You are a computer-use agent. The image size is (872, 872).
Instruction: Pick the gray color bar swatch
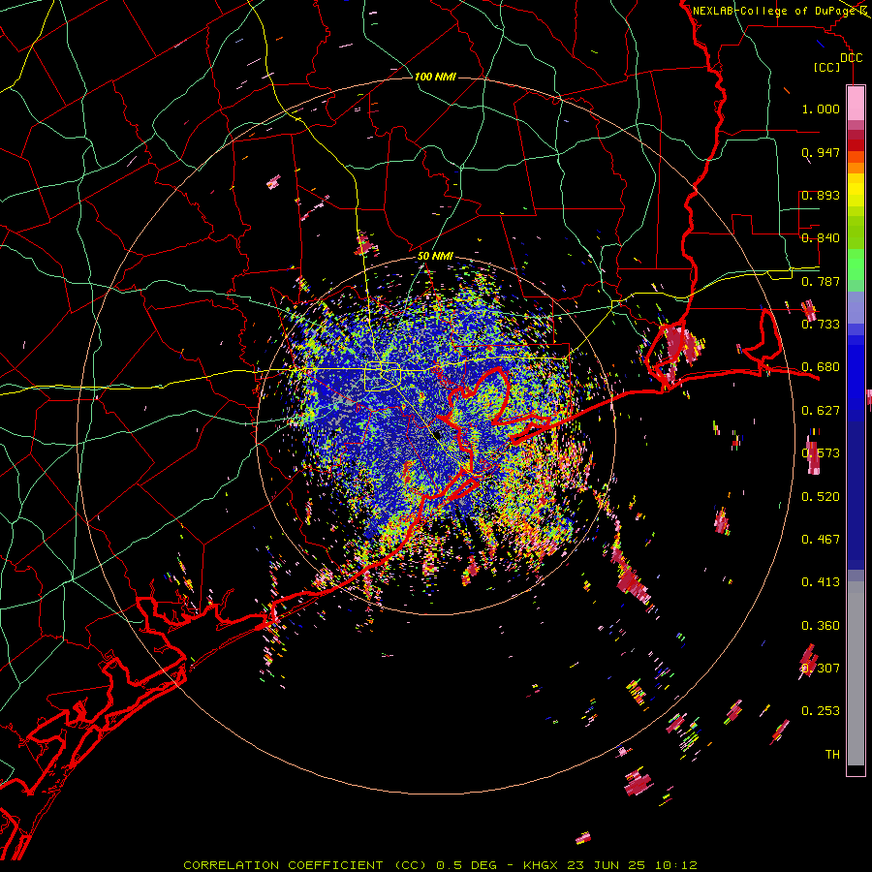click(856, 673)
